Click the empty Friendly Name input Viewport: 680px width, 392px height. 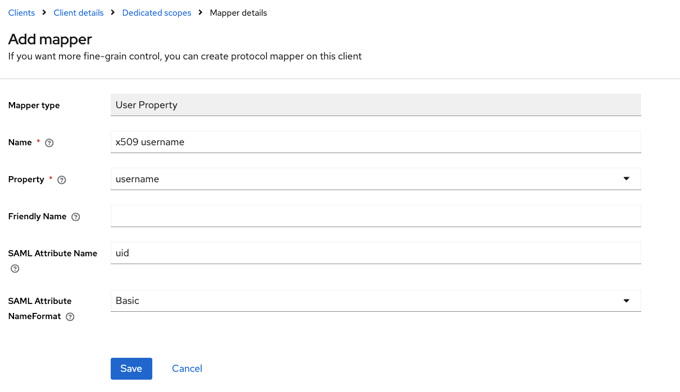coord(375,216)
